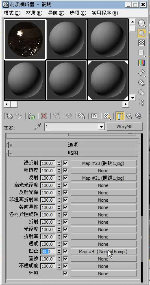Image resolution: width=150 pixels, height=285 pixels.
Task: Toggle Show Map in Viewport icon
Action: [107, 116]
